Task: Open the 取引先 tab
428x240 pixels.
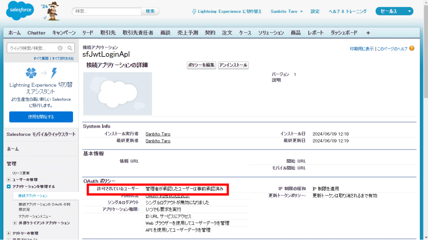Action: point(108,33)
